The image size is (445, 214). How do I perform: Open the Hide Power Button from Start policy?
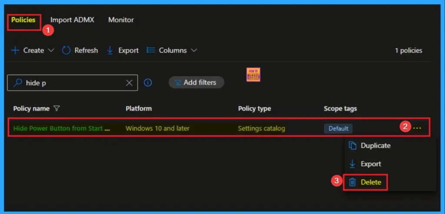[x=61, y=128]
